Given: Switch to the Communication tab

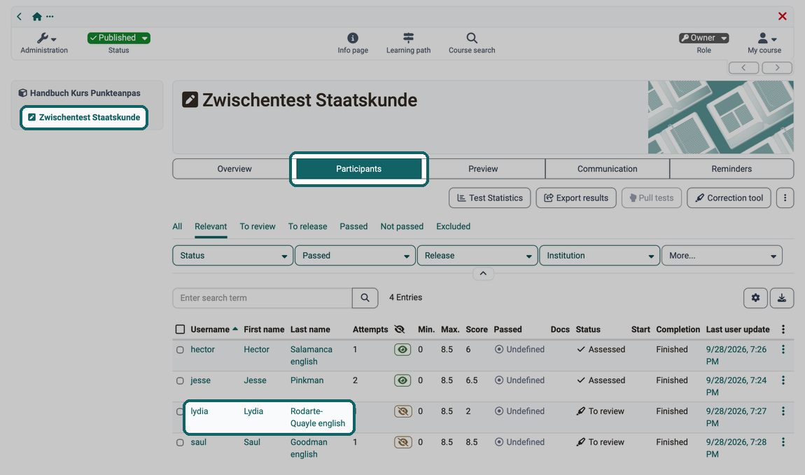Looking at the screenshot, I should [x=608, y=169].
